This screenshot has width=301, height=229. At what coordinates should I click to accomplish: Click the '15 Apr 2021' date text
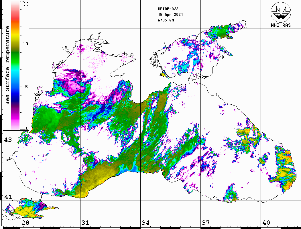pos(170,15)
